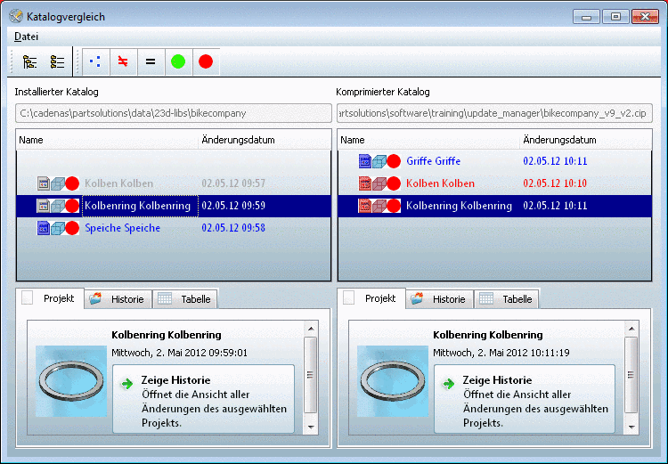Click the collapse tree list toolbar icon
668x464 pixels.
tap(57, 62)
